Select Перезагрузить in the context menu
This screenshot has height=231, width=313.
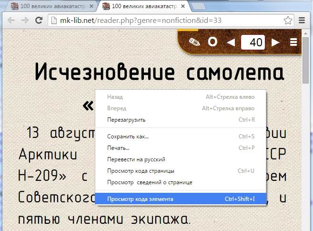pyautogui.click(x=181, y=120)
